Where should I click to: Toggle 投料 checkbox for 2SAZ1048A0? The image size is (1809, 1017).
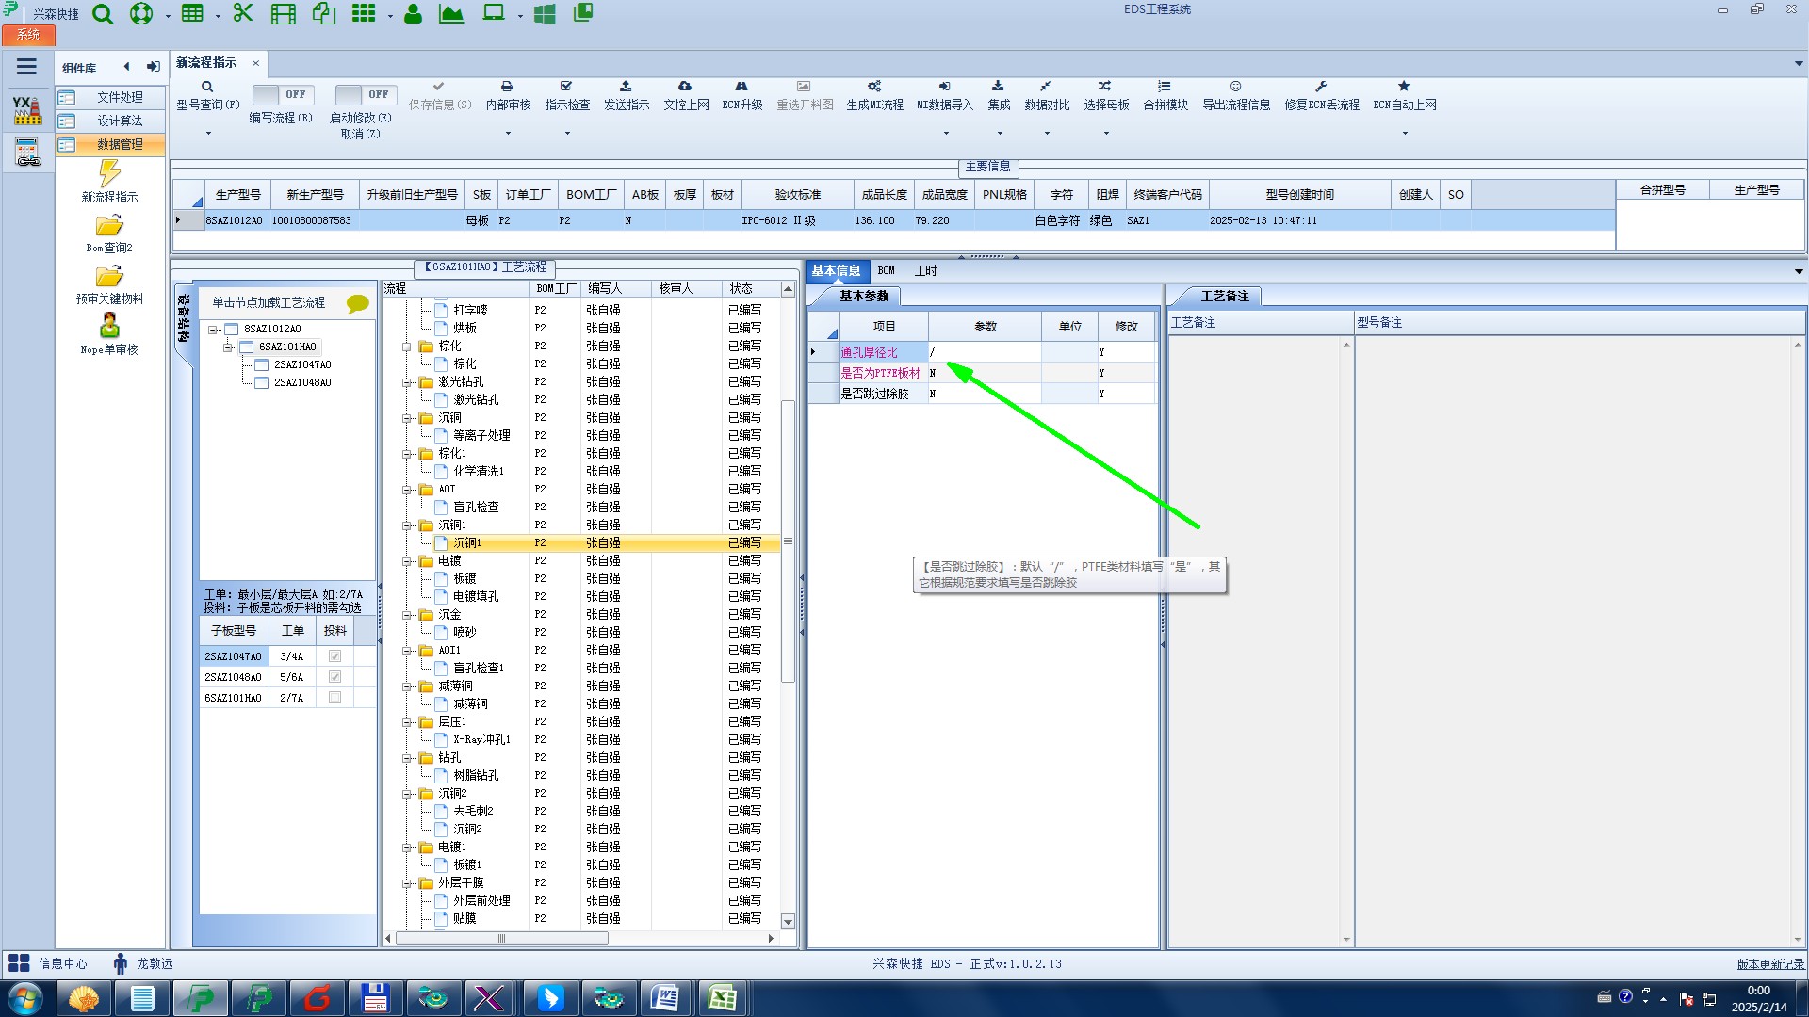[x=334, y=677]
